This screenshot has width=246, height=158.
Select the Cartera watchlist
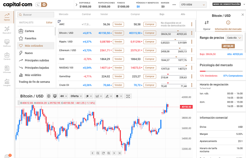[x=36, y=31]
